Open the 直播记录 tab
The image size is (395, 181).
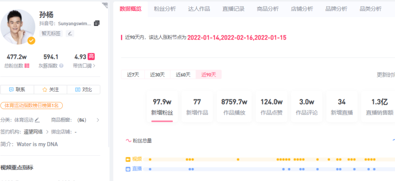(x=233, y=9)
